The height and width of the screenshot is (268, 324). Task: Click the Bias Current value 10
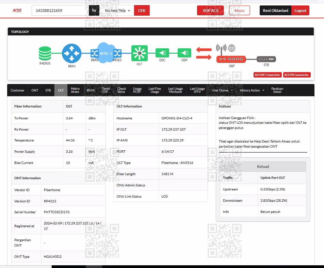[68, 163]
